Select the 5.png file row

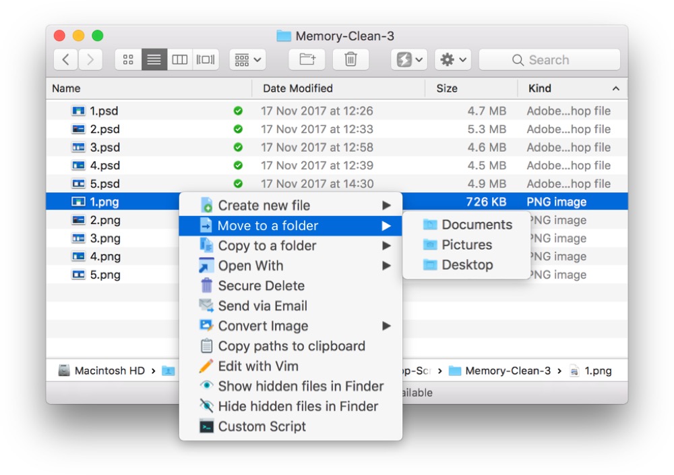pos(105,275)
